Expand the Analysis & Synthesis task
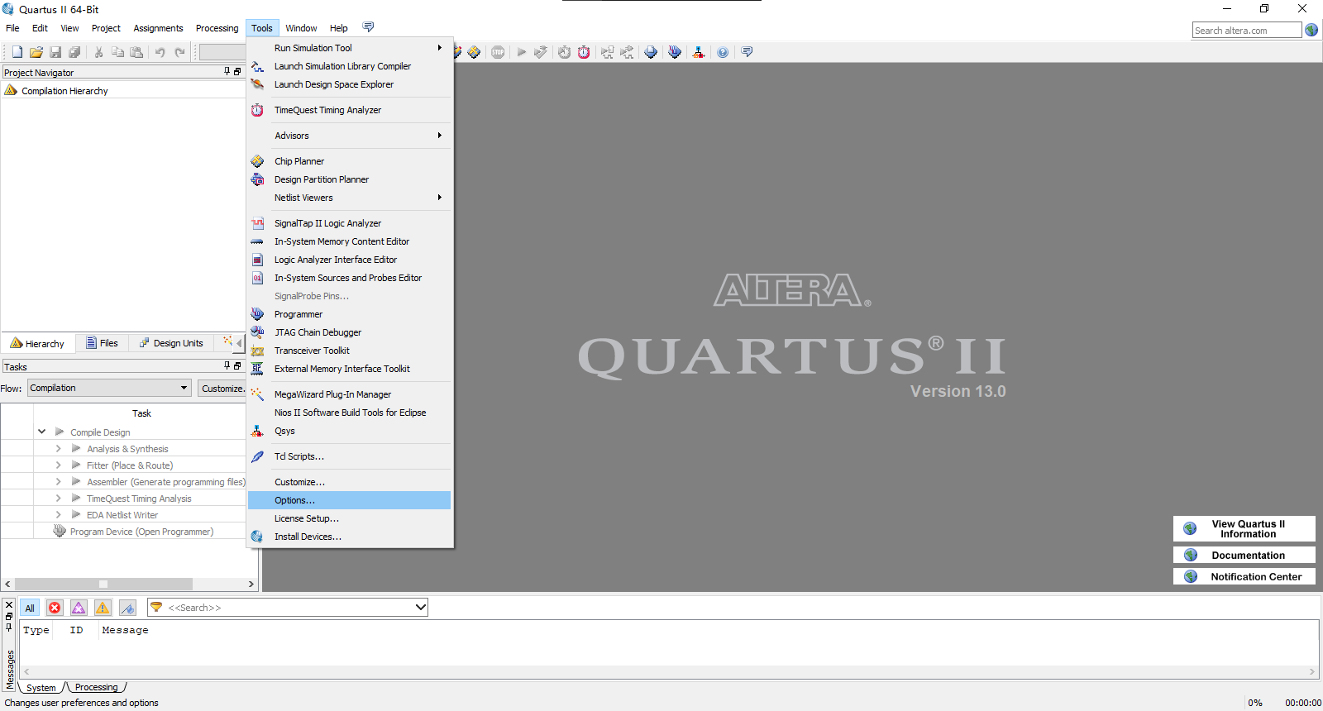Viewport: 1323px width, 711px height. point(59,449)
